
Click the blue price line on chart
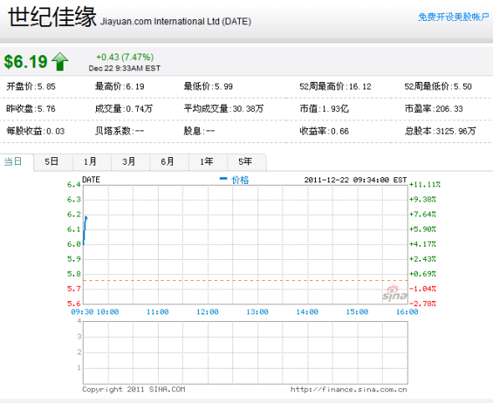point(85,230)
